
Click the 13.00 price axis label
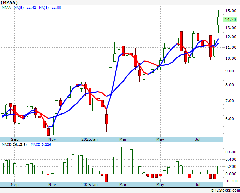231,28
